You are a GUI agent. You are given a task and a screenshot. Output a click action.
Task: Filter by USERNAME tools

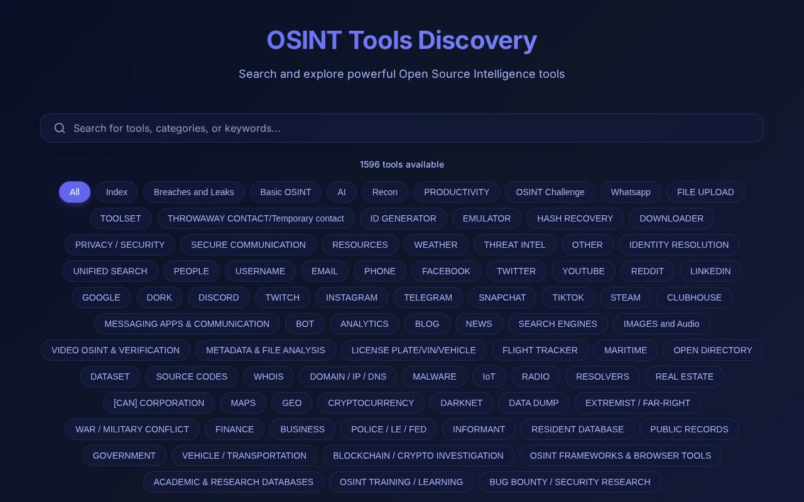260,271
